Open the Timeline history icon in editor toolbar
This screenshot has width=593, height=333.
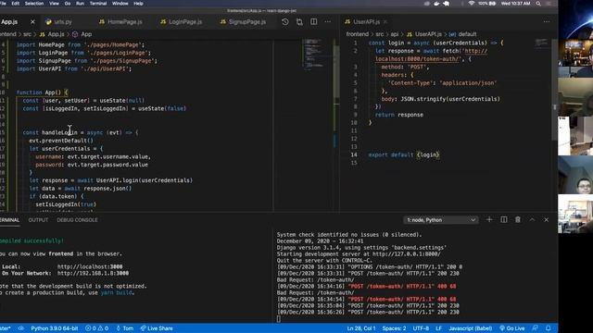coord(285,22)
